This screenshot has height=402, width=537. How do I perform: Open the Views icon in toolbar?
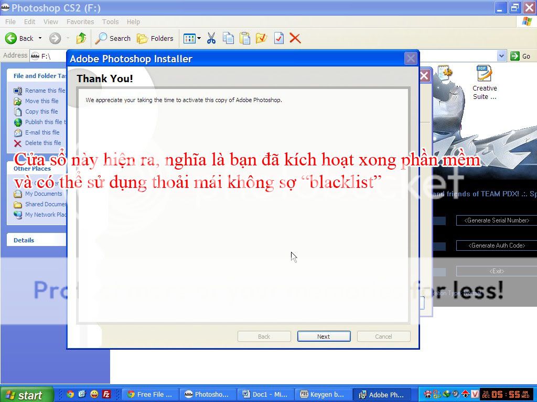point(189,38)
